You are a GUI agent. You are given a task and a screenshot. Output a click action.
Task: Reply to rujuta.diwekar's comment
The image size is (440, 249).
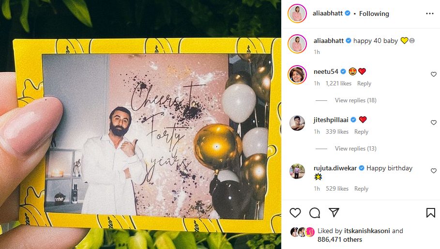(x=361, y=189)
